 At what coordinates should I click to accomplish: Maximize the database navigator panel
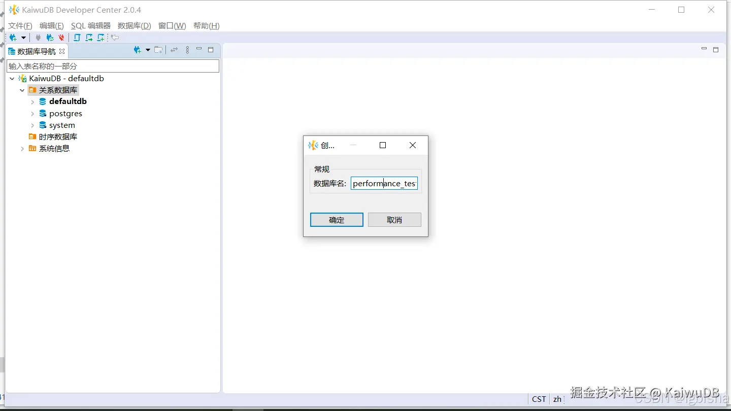click(x=211, y=50)
